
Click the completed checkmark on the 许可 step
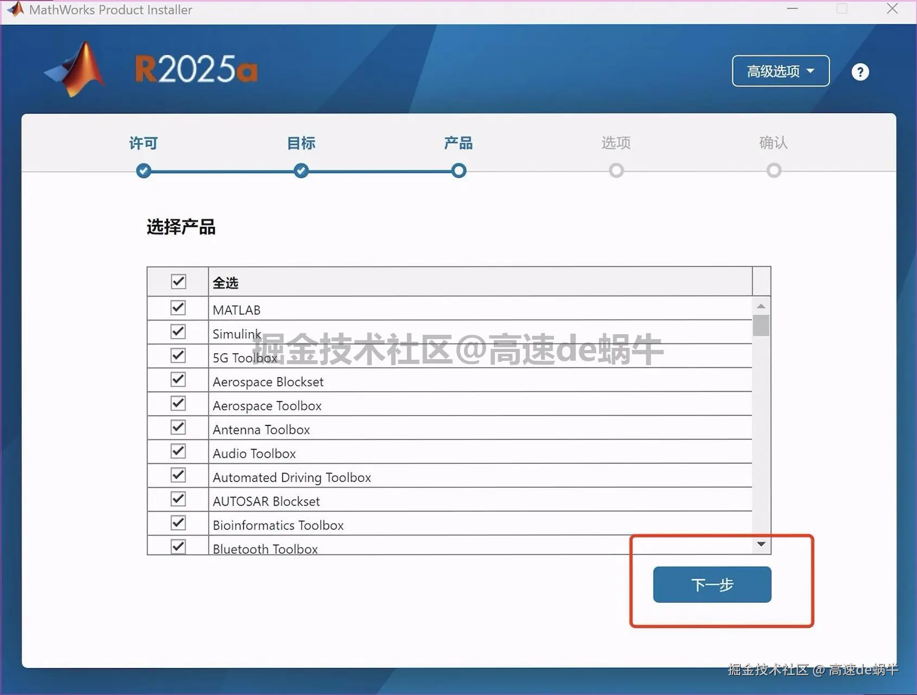(143, 170)
